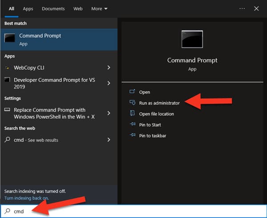Open cmd - See web results
Viewport: 267px width, 218px height.
(59, 140)
